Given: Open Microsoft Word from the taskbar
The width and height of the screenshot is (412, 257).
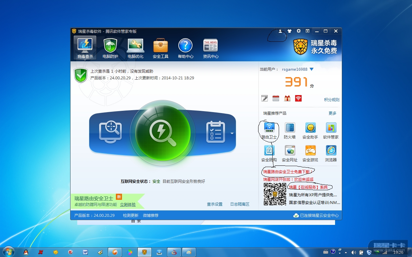Looking at the screenshot, I should click(85, 252).
